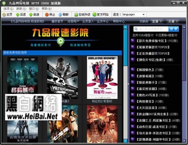Click icon beside 正在热播影片TOP20
Image resolution: width=188 pixels, height=145 pixels.
pyautogui.click(x=133, y=53)
